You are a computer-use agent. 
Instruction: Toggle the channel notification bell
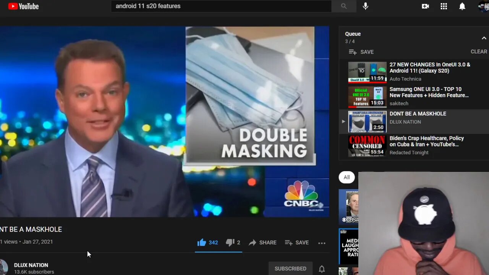pos(322,269)
